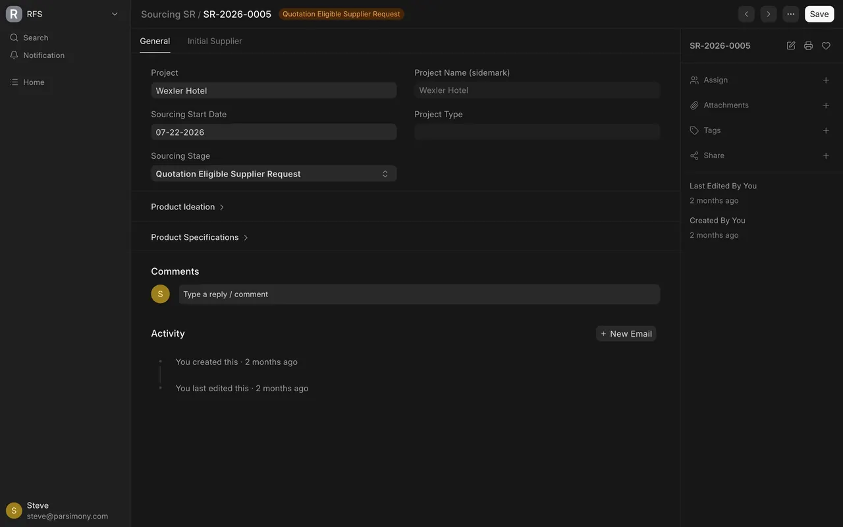Viewport: 843px width, 527px height.
Task: Click the S avatar beside comment box
Action: click(x=160, y=294)
